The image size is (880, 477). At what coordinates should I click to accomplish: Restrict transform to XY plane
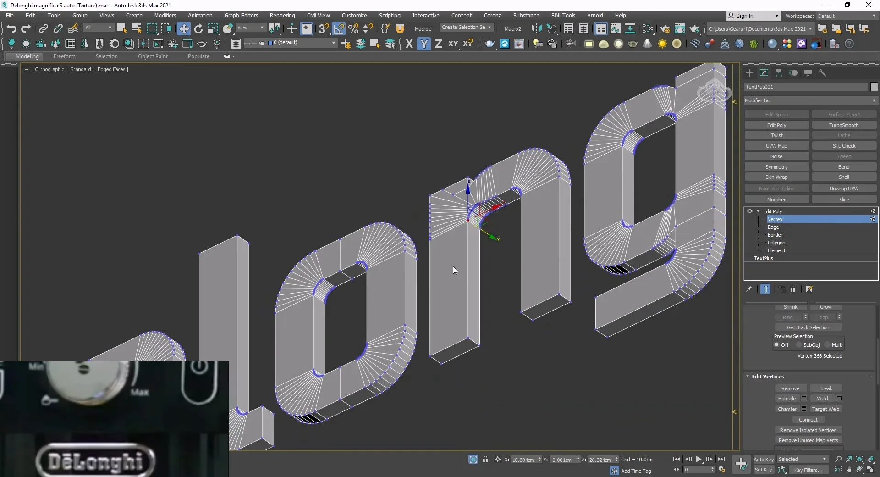coord(453,44)
